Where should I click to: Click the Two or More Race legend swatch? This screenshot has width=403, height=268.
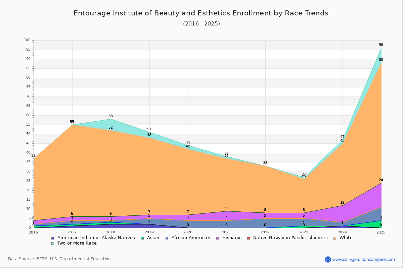click(x=52, y=243)
